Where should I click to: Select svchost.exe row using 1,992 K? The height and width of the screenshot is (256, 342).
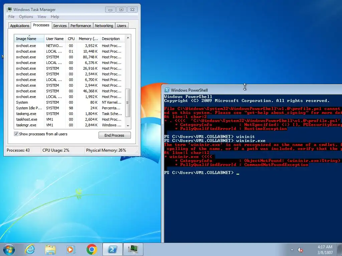pos(70,97)
